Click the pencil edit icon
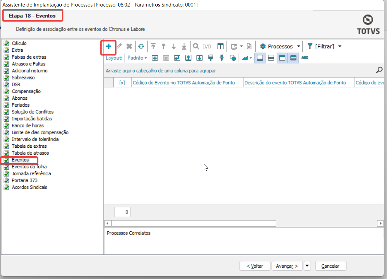Screen dimensions: 387x279 [x=119, y=46]
